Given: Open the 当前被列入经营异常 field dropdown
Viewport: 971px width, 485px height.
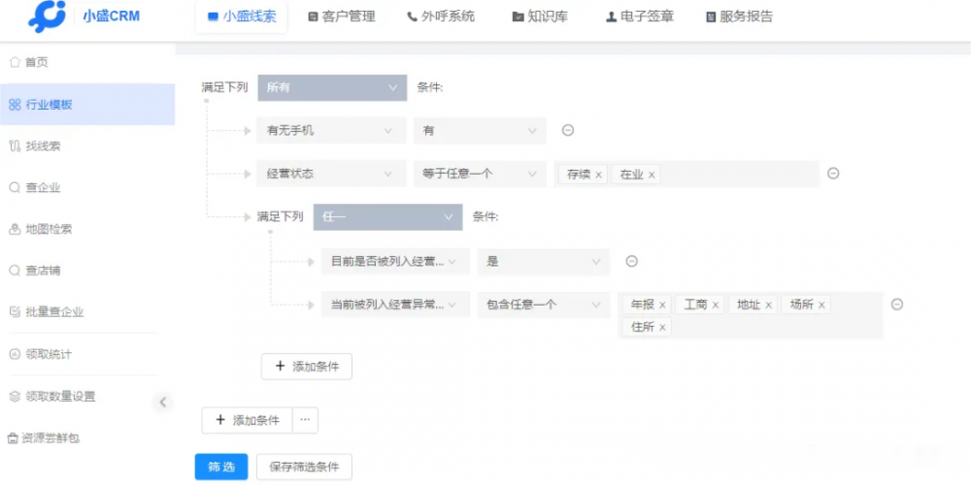Looking at the screenshot, I should pyautogui.click(x=395, y=305).
